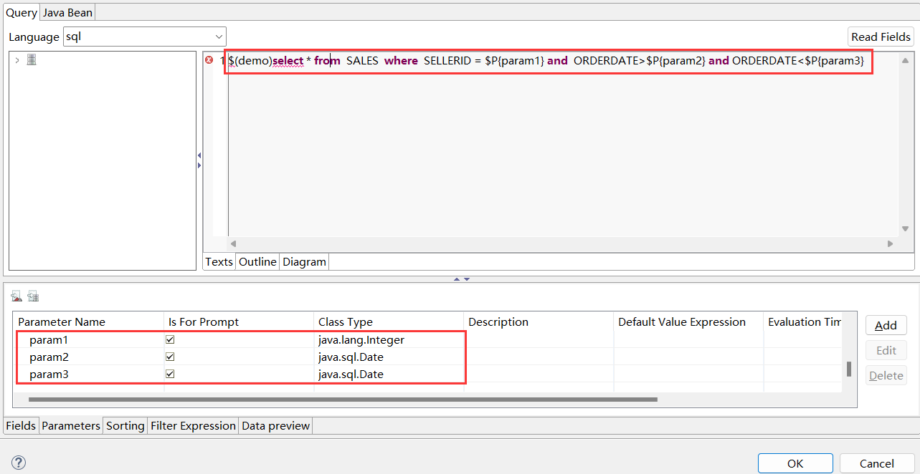Open the Data preview tab
This screenshot has height=474, width=920.
(275, 425)
